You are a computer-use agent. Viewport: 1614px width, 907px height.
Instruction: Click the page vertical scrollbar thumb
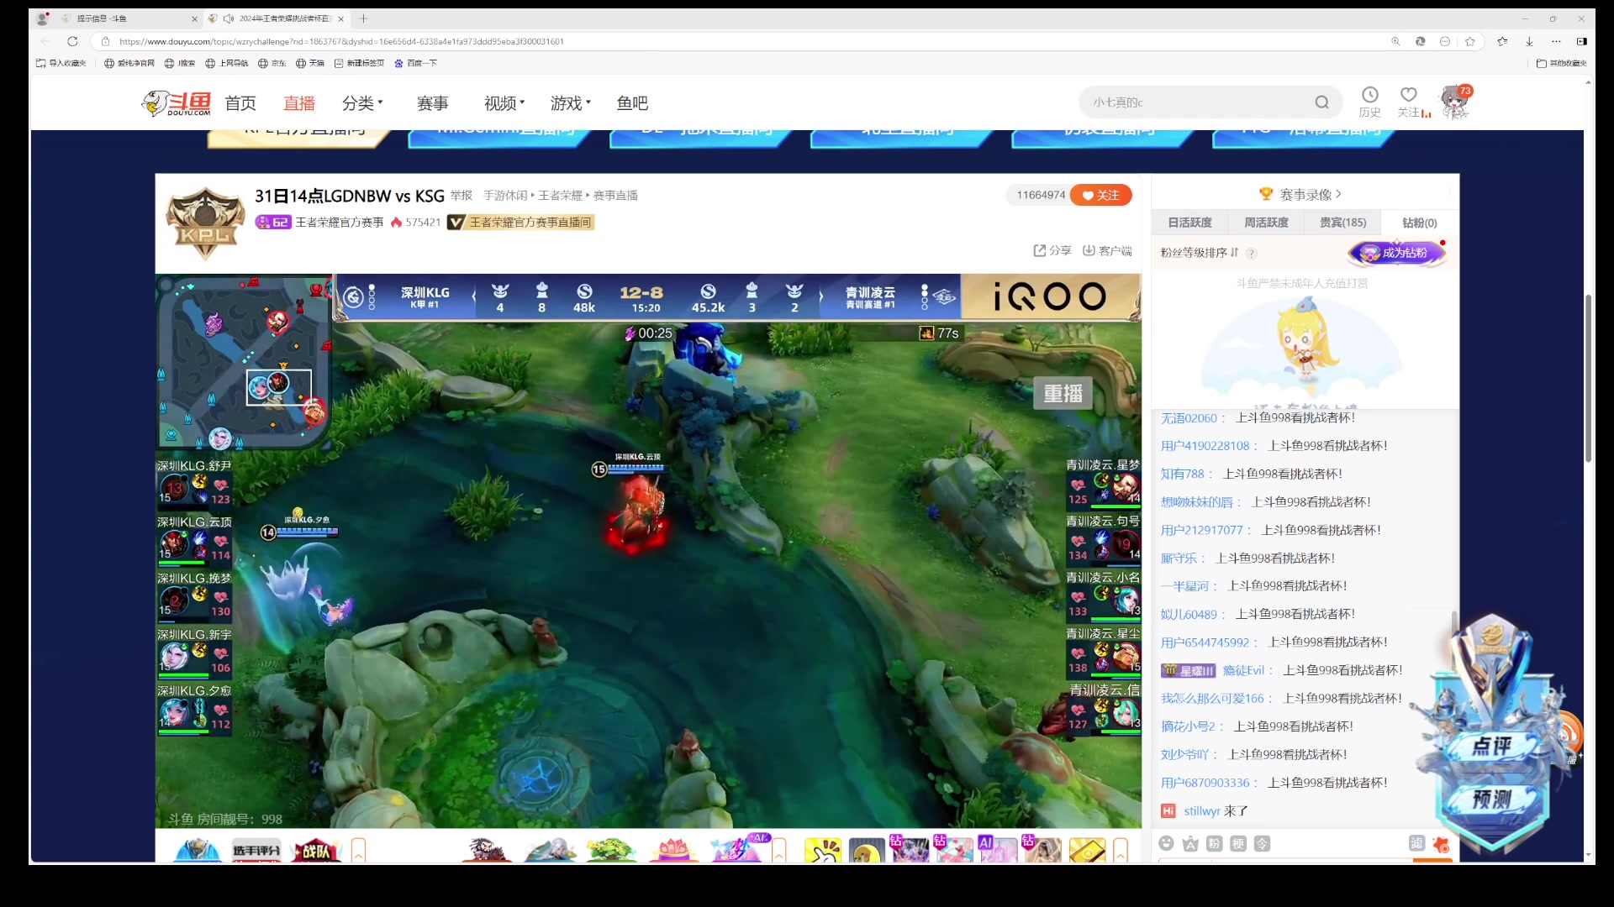(1588, 378)
